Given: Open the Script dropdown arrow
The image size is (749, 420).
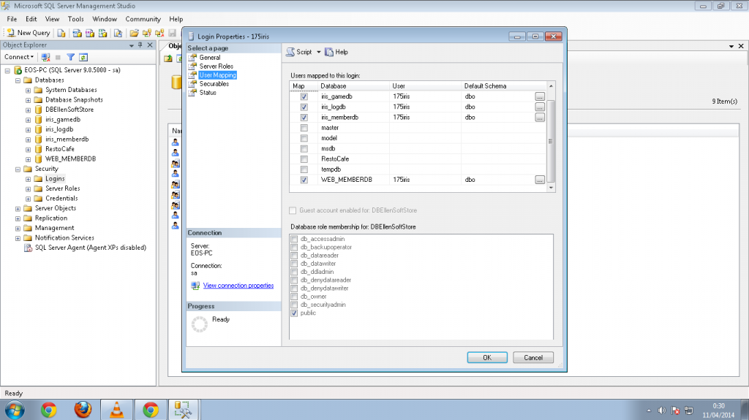Looking at the screenshot, I should [319, 52].
